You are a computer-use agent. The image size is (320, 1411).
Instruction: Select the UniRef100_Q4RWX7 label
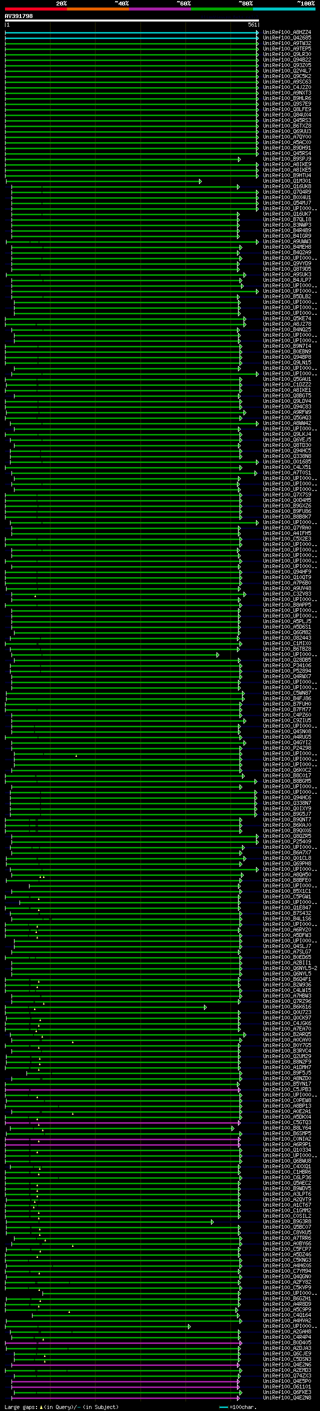[287, 677]
